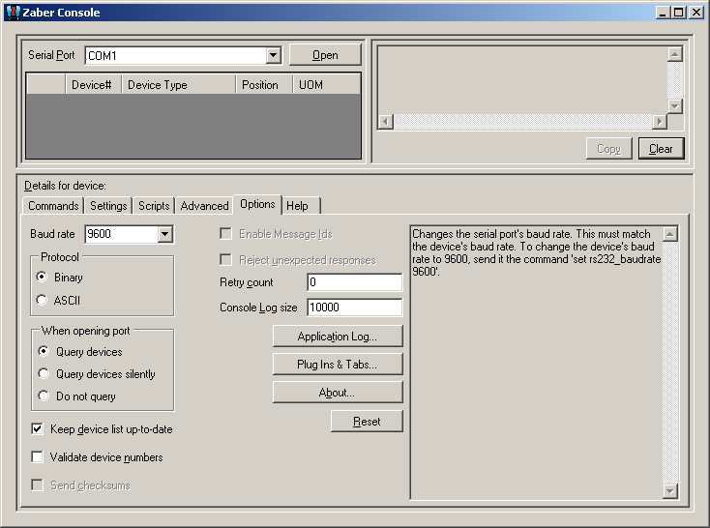Click the Open port button
Image resolution: width=710 pixels, height=528 pixels.
[325, 55]
